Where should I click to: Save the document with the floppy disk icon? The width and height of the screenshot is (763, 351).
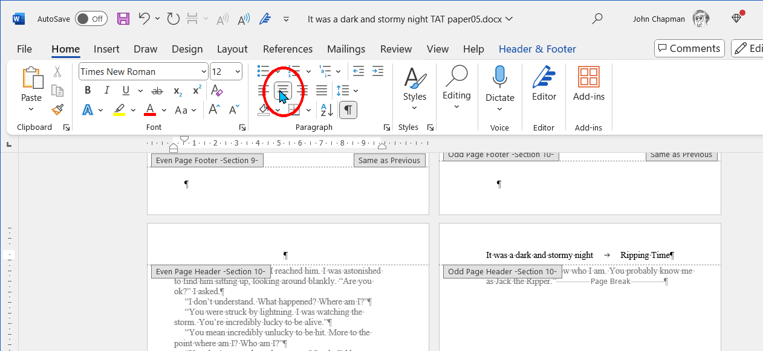pyautogui.click(x=123, y=19)
